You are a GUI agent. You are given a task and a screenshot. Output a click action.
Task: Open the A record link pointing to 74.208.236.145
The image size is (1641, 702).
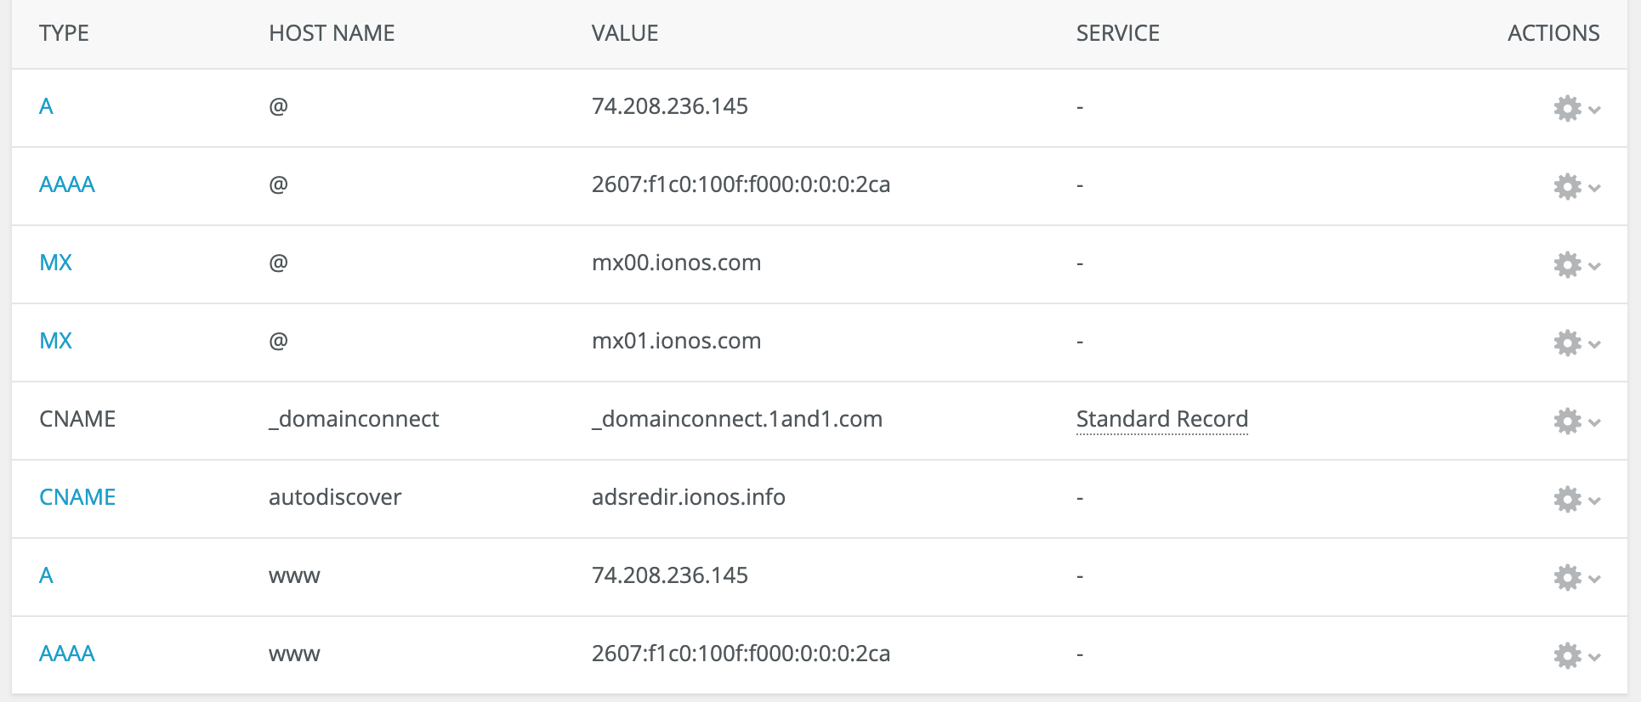(47, 107)
